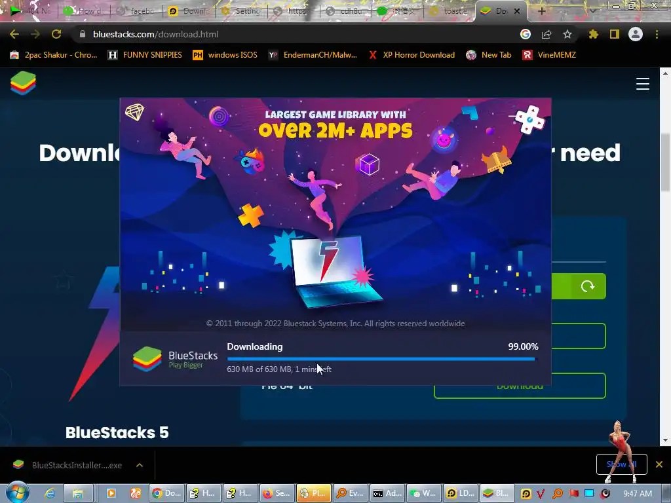The width and height of the screenshot is (671, 503).
Task: Open the Windows Start orb
Action: click(x=17, y=493)
